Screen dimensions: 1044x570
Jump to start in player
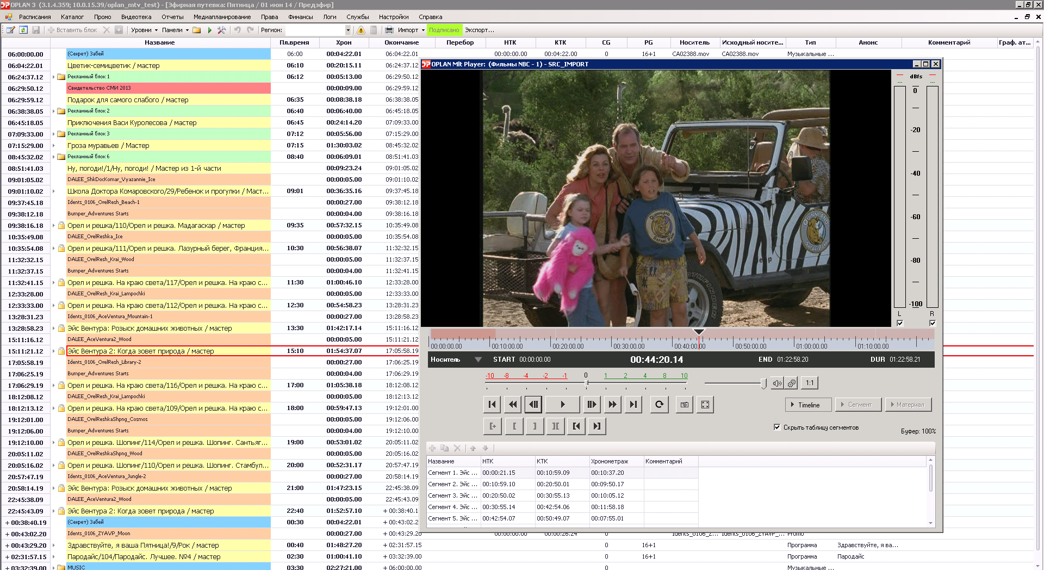point(492,404)
